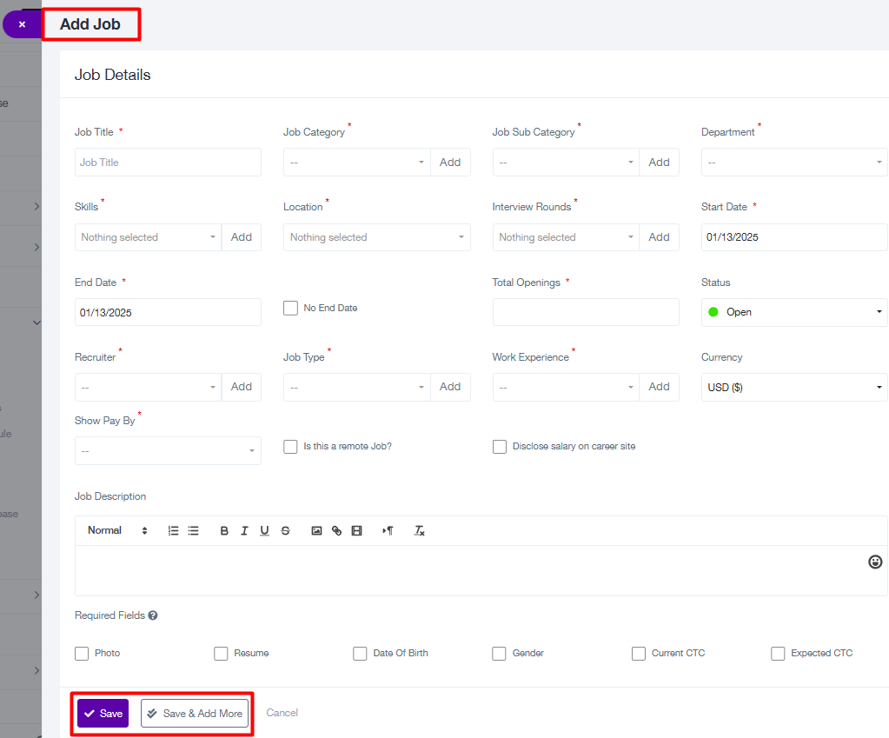The width and height of the screenshot is (889, 738).
Task: Check Date Of Birth required field
Action: tap(360, 654)
